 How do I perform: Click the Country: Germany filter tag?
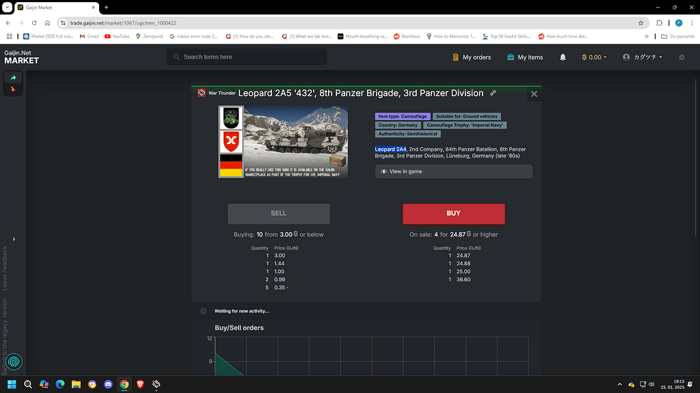pos(398,125)
